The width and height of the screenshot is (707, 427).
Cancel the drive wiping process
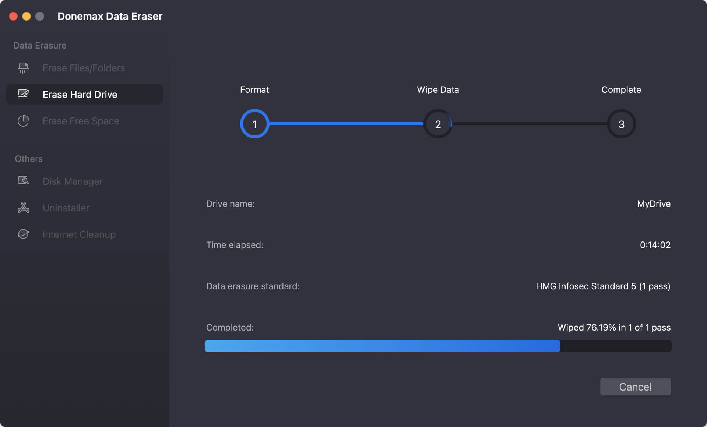(x=635, y=387)
